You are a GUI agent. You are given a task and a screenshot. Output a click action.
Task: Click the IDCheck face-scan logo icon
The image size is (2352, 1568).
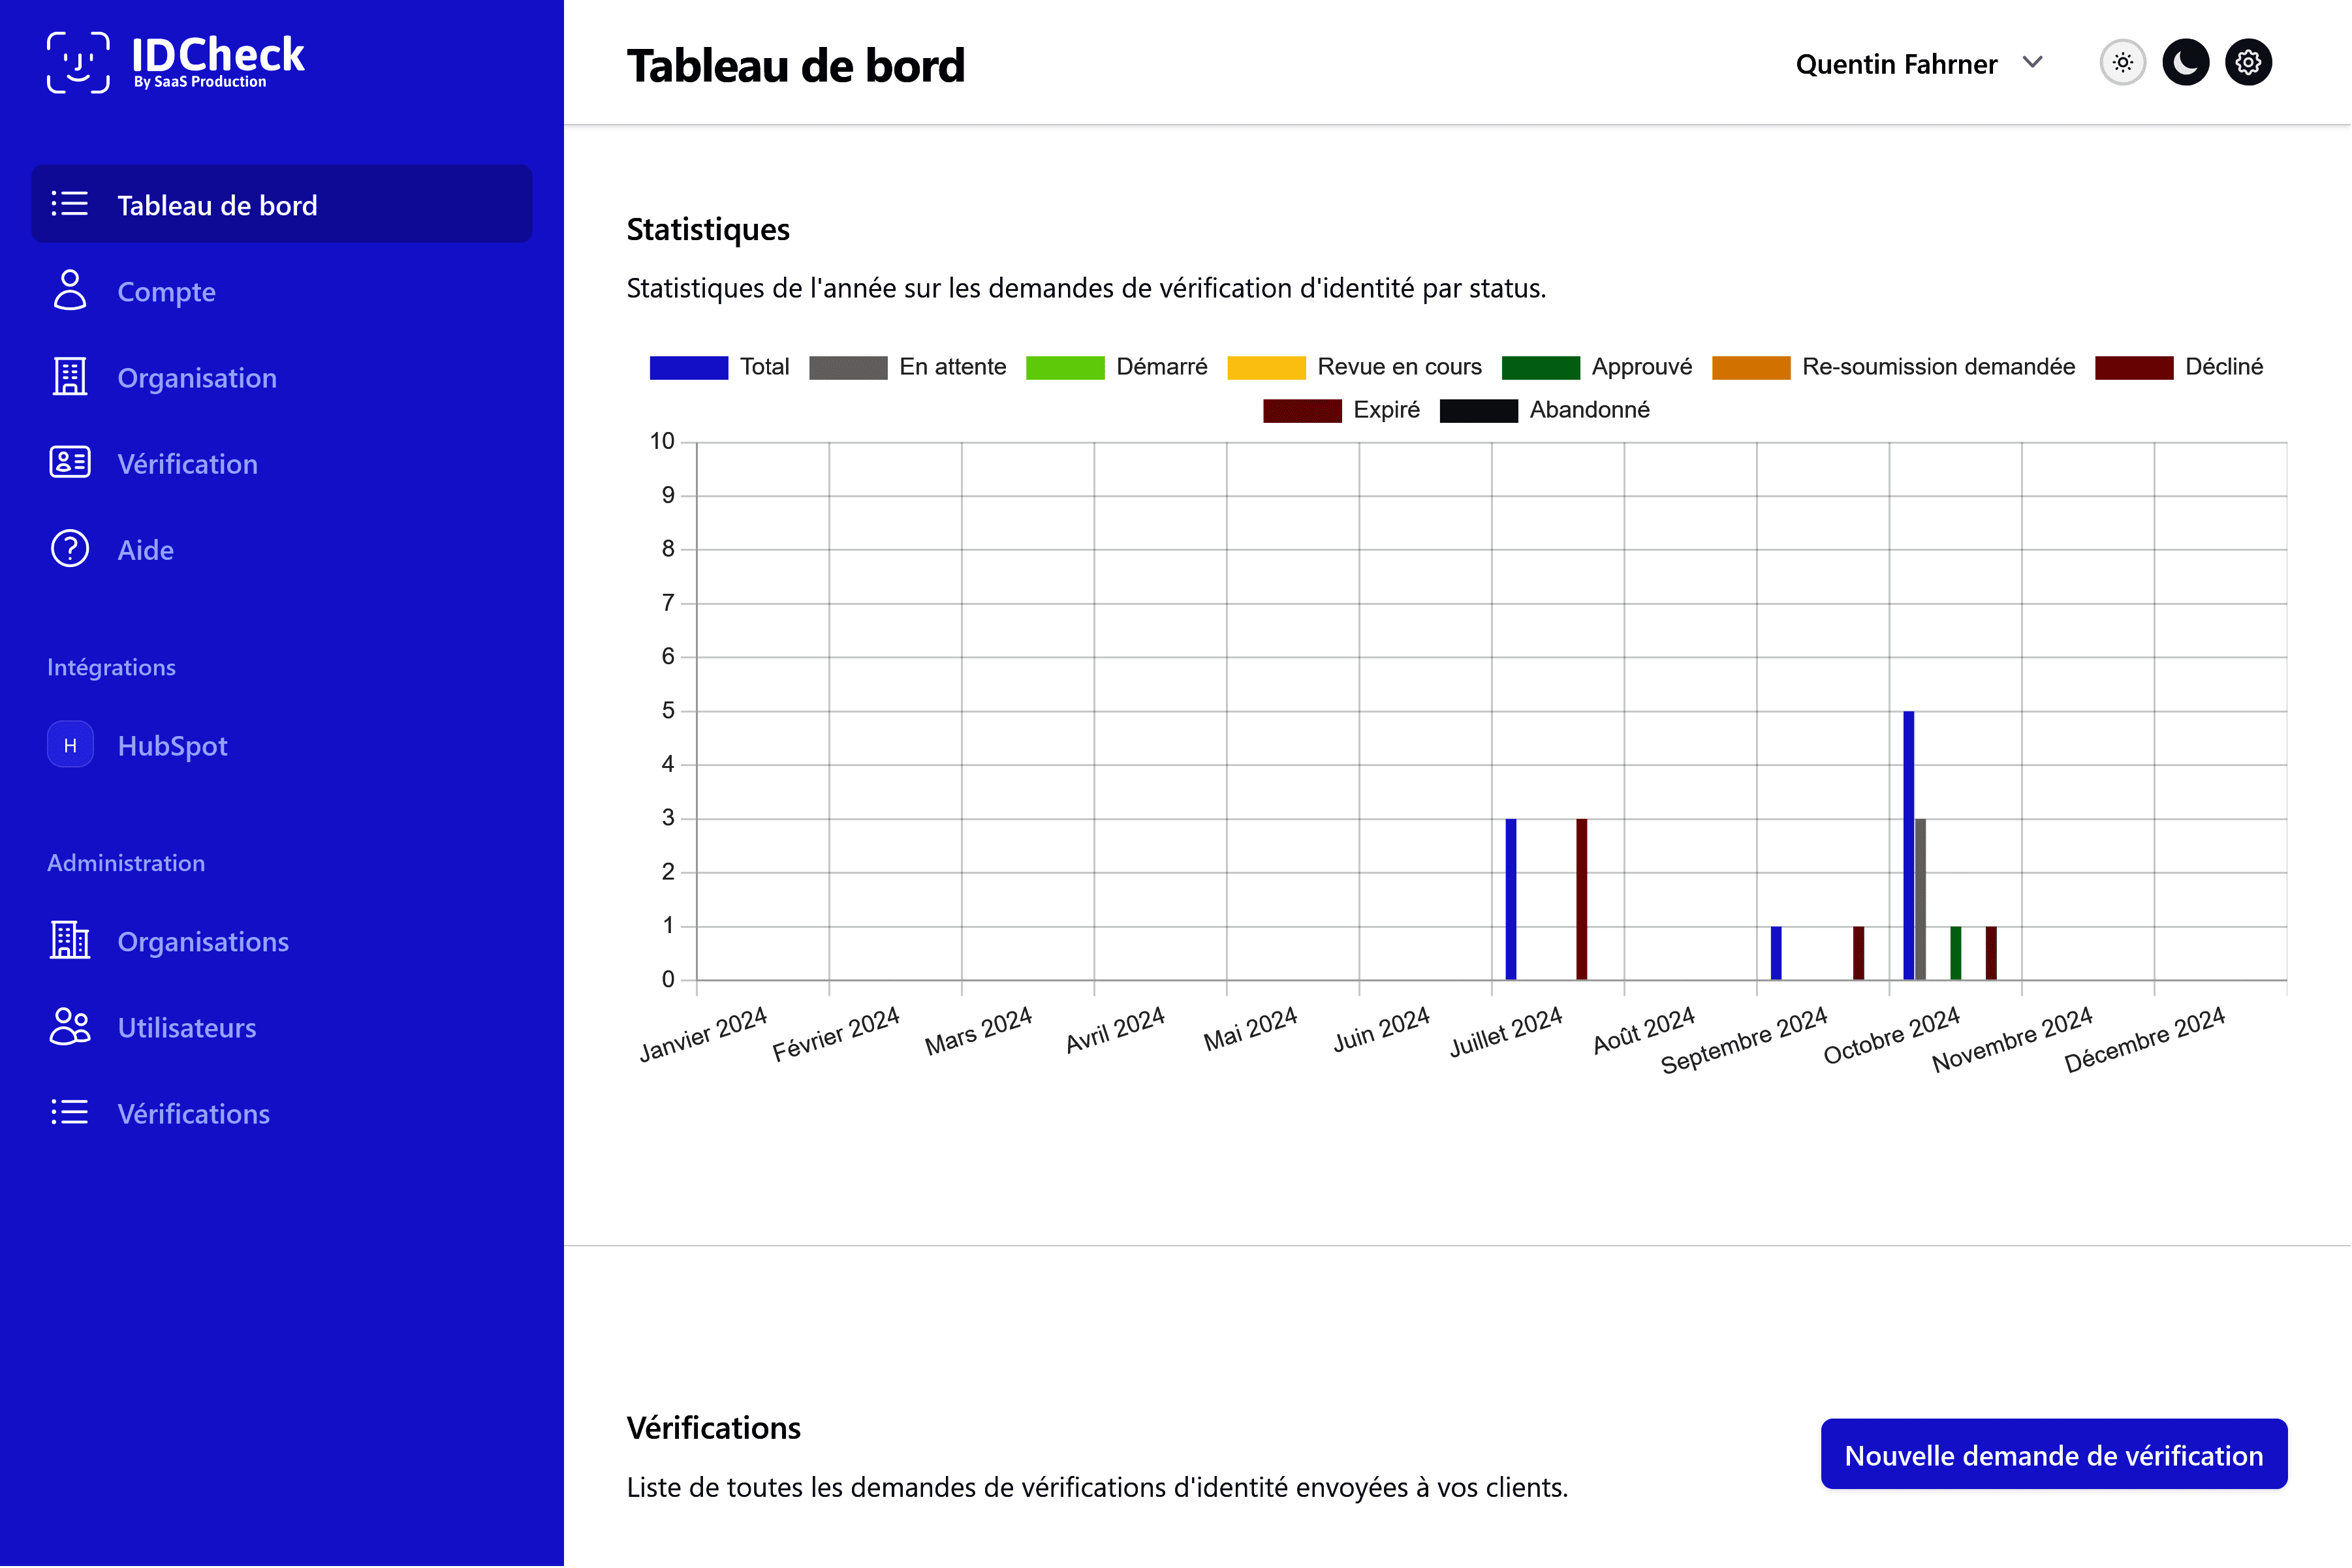coord(78,62)
